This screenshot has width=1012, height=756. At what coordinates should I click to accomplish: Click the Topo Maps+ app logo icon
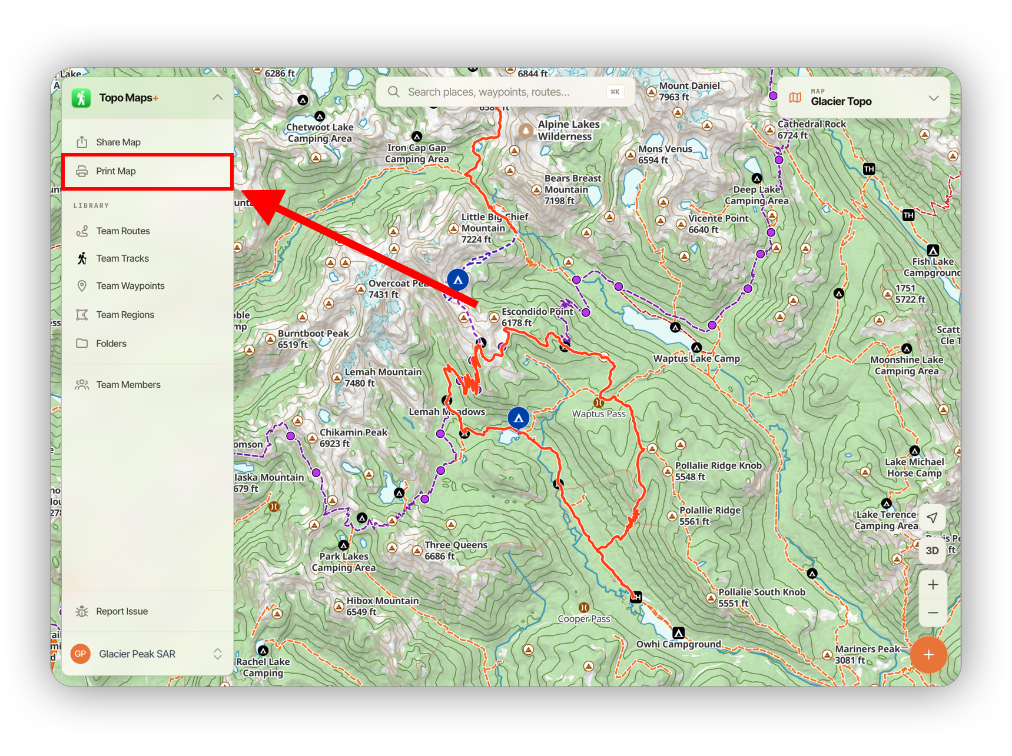click(x=81, y=98)
